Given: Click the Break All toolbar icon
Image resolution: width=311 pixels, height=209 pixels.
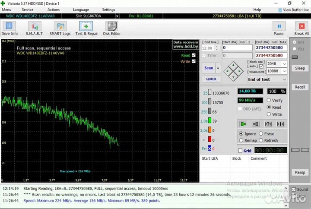Looking at the screenshot, I should (301, 28).
